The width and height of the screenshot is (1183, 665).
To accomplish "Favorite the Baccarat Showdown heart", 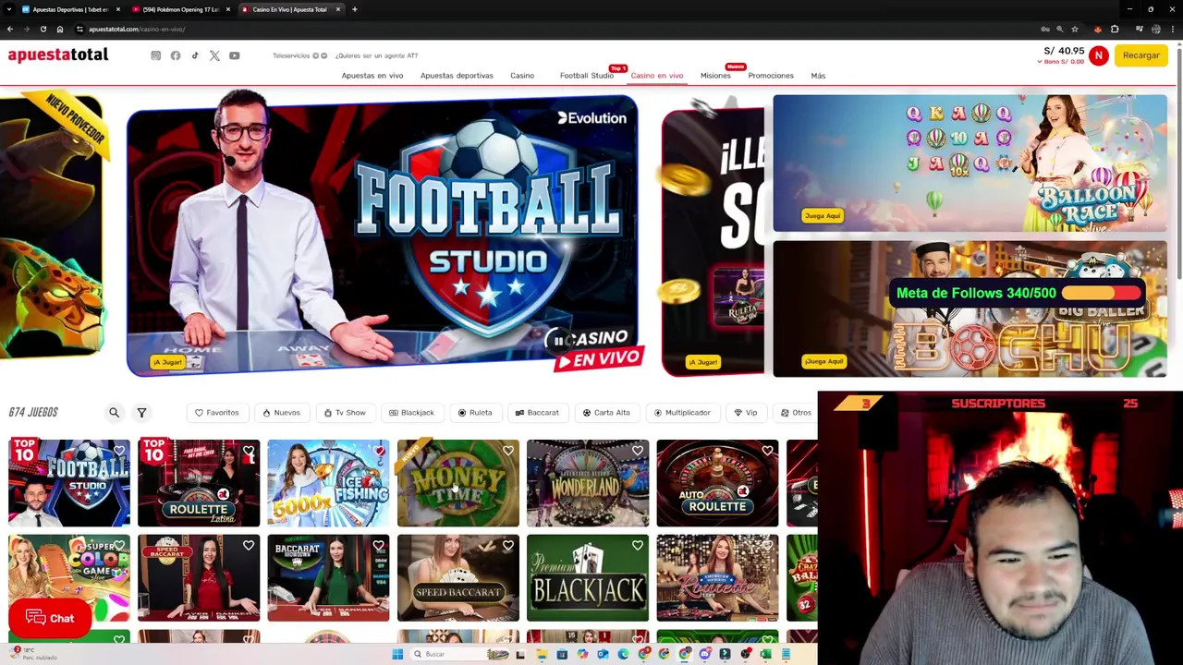I will click(x=379, y=546).
